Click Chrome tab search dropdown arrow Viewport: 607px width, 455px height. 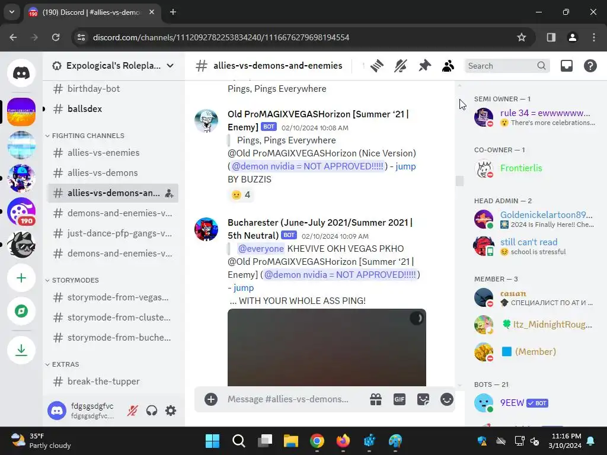[12, 12]
